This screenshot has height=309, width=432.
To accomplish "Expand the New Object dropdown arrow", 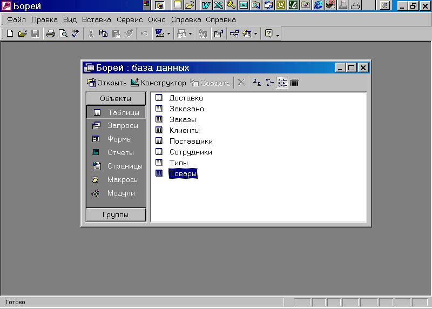I will click(255, 34).
